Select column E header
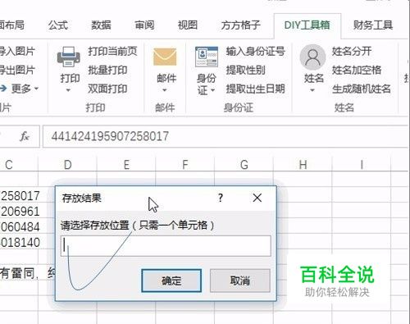This screenshot has width=410, height=324. pyautogui.click(x=126, y=165)
